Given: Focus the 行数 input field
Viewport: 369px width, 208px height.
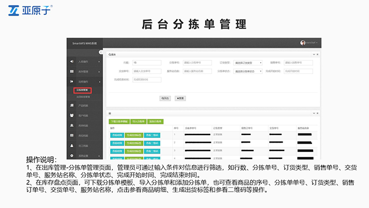Looking at the screenshot, I should (x=147, y=63).
